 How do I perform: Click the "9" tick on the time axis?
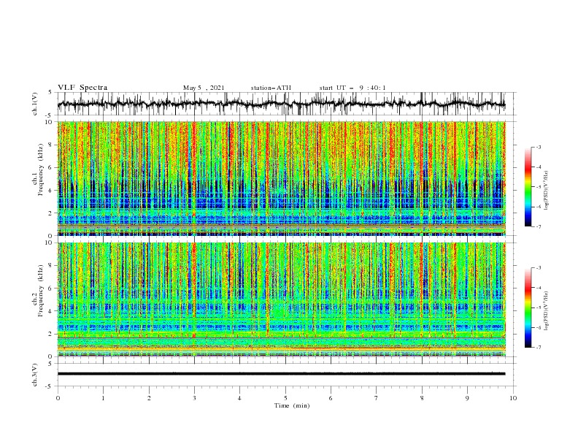[467, 398]
